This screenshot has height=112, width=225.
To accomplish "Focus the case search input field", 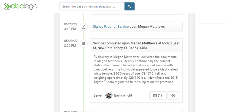I will point(92,6).
